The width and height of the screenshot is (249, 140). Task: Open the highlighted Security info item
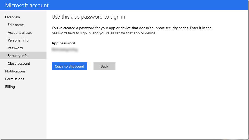[x=18, y=56]
